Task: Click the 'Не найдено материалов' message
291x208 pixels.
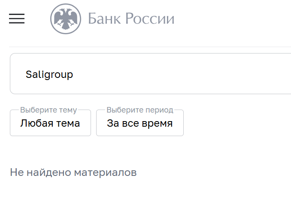Action: (x=73, y=173)
